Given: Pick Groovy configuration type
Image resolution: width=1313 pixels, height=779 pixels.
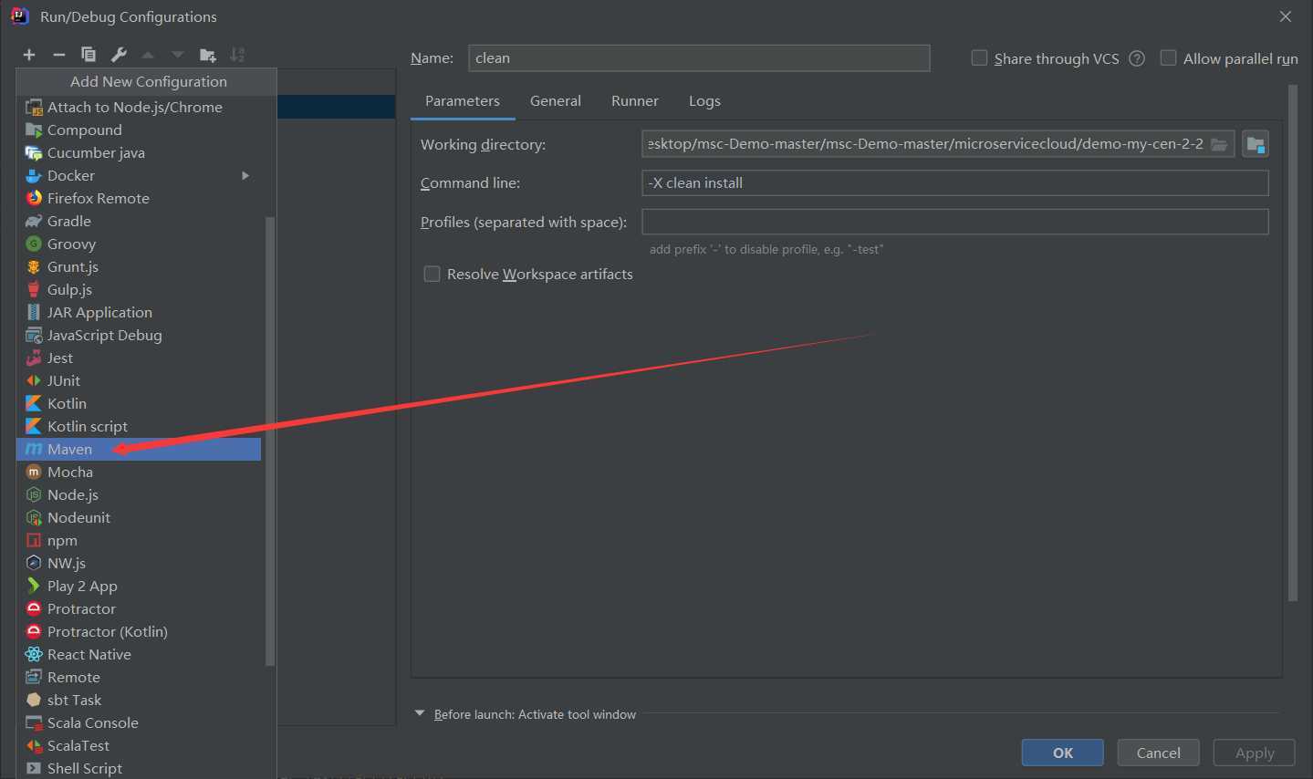Looking at the screenshot, I should click(139, 244).
